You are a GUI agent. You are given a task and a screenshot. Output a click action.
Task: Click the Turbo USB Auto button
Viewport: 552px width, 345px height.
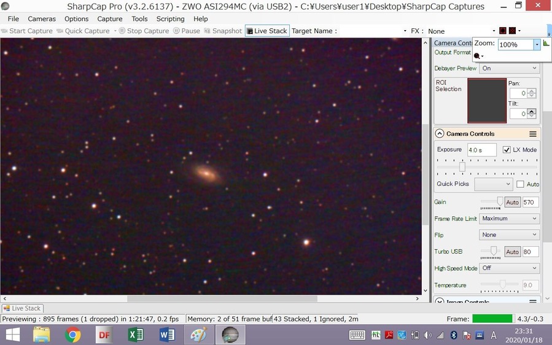[x=512, y=252]
